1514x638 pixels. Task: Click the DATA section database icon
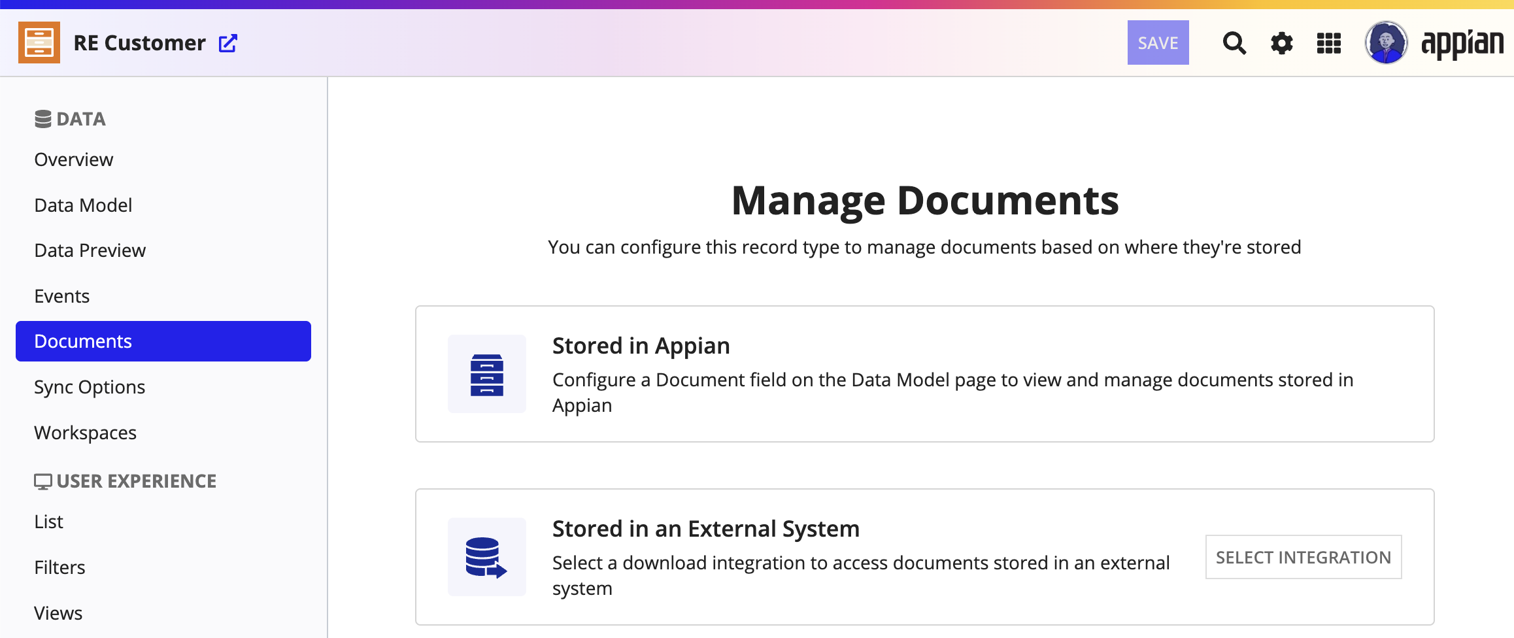[43, 119]
